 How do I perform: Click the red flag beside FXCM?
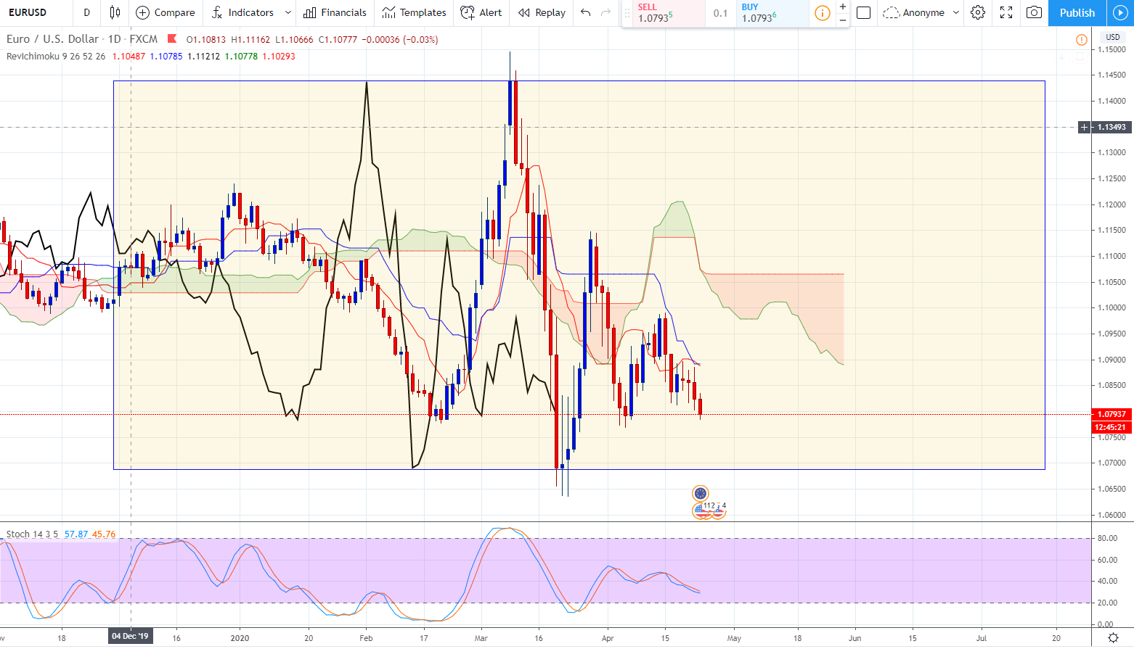(x=172, y=39)
